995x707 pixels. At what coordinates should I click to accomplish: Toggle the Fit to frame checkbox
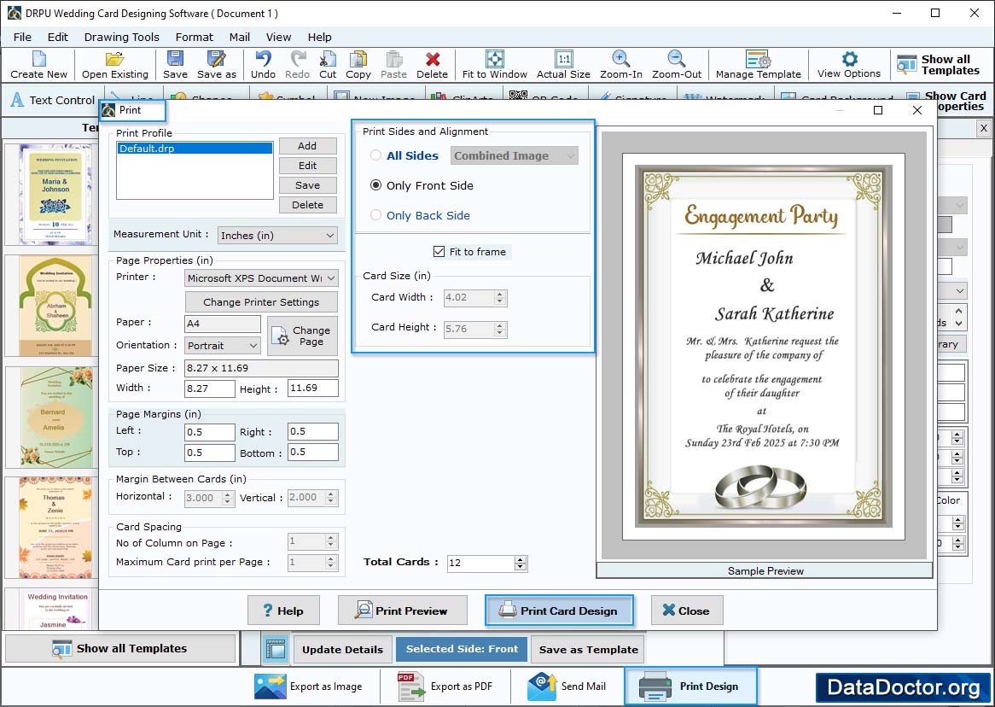pyautogui.click(x=439, y=252)
